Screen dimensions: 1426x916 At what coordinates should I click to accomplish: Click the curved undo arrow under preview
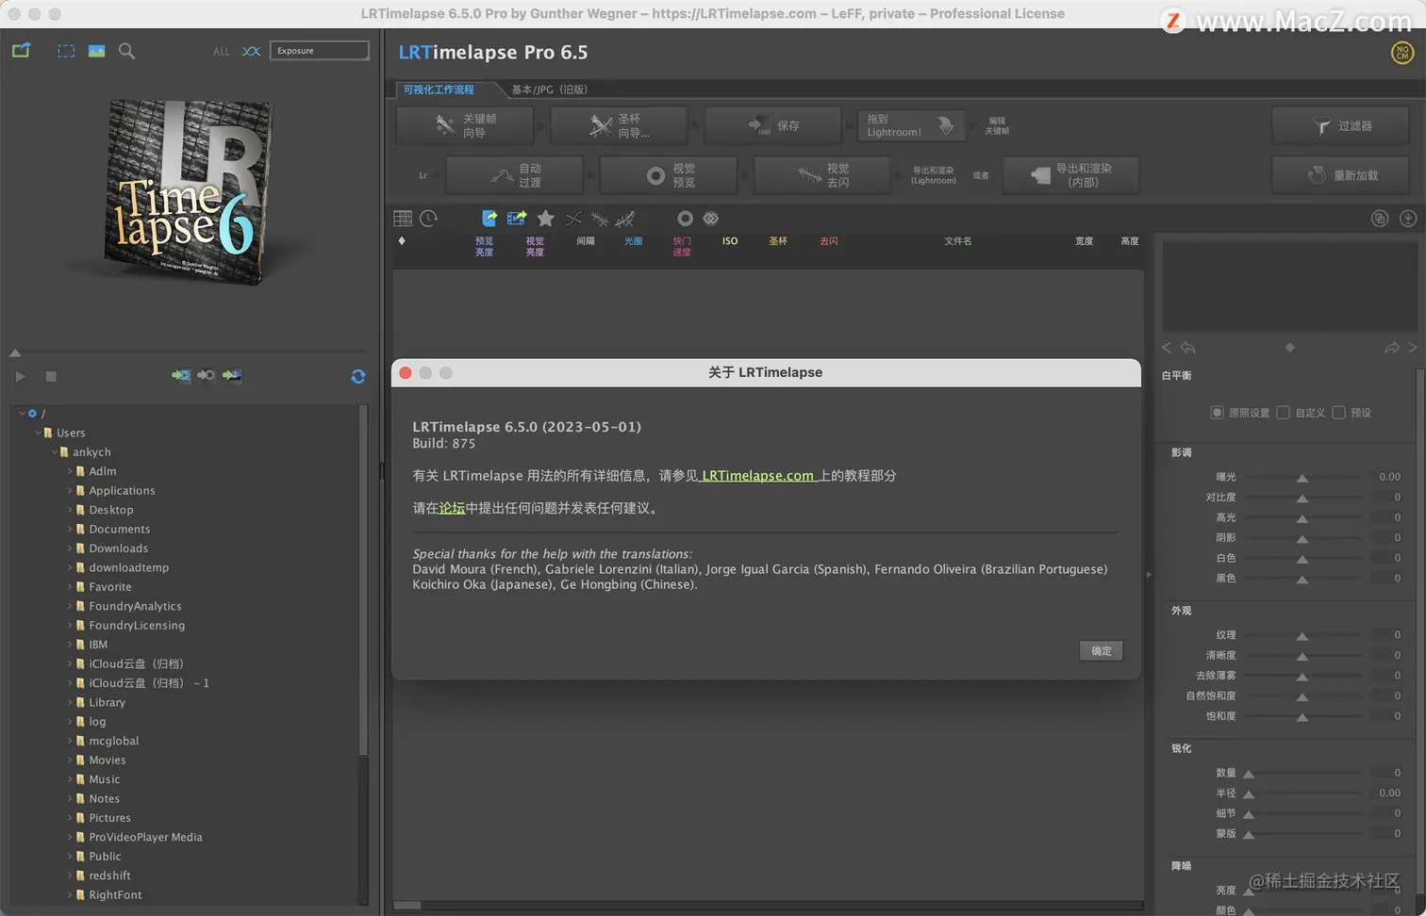point(1188,348)
